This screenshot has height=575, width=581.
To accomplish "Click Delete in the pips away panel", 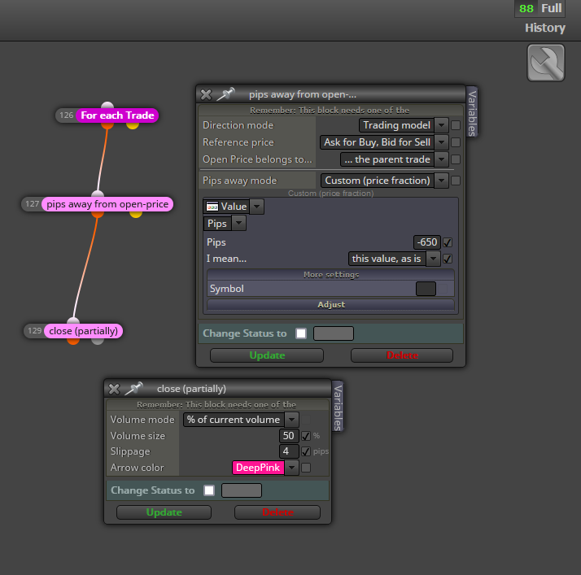I will [402, 355].
